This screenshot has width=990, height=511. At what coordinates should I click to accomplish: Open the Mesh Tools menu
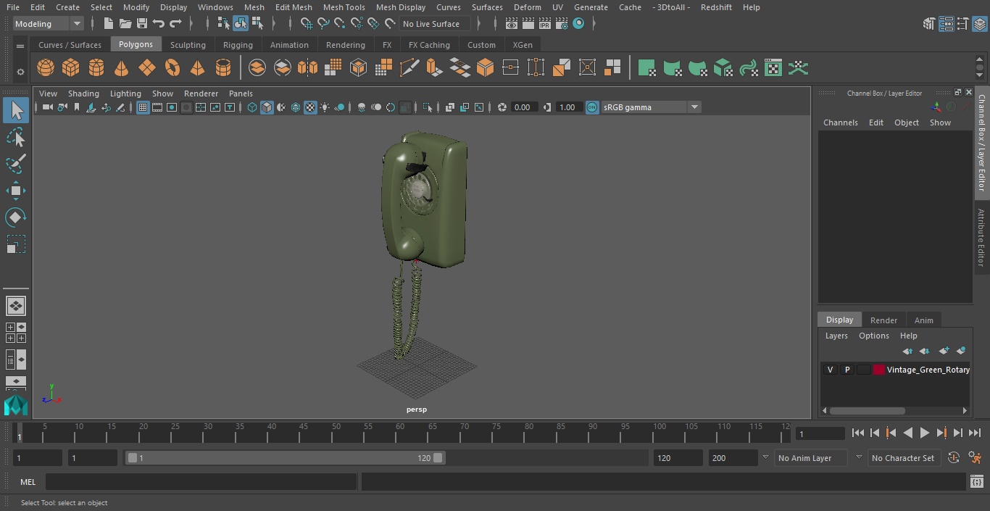[344, 7]
